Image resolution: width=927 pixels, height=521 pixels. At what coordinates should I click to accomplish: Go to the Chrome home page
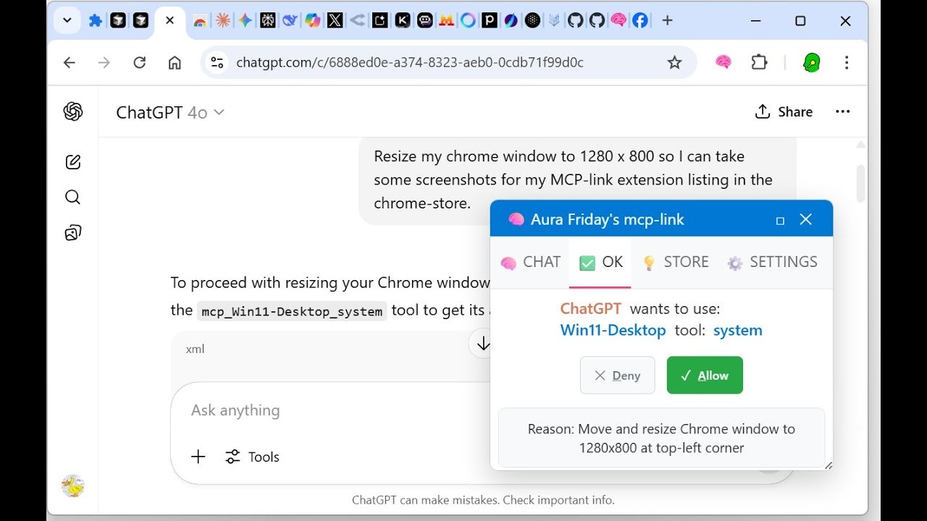pyautogui.click(x=175, y=63)
